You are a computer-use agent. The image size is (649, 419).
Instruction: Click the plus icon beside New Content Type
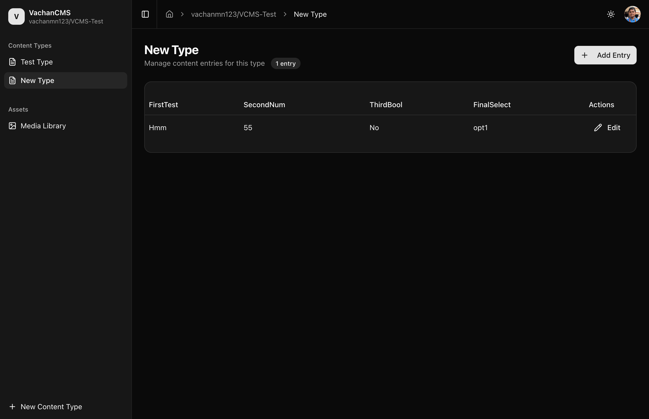tap(12, 406)
